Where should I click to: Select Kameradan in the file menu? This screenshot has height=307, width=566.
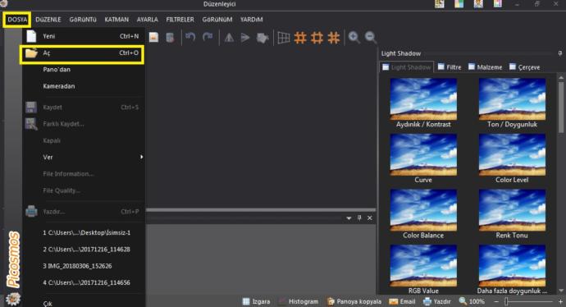tap(84, 86)
